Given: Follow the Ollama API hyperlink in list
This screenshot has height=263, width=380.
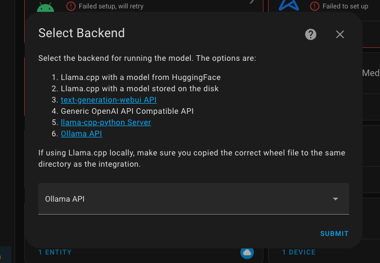Looking at the screenshot, I should 81,133.
